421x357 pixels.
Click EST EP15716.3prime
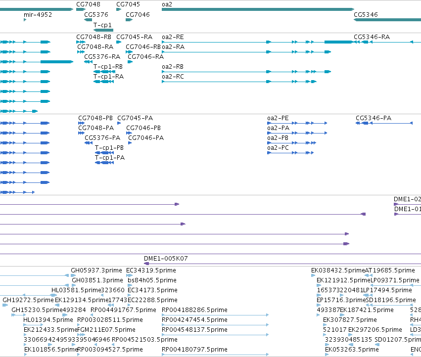pos(341,300)
